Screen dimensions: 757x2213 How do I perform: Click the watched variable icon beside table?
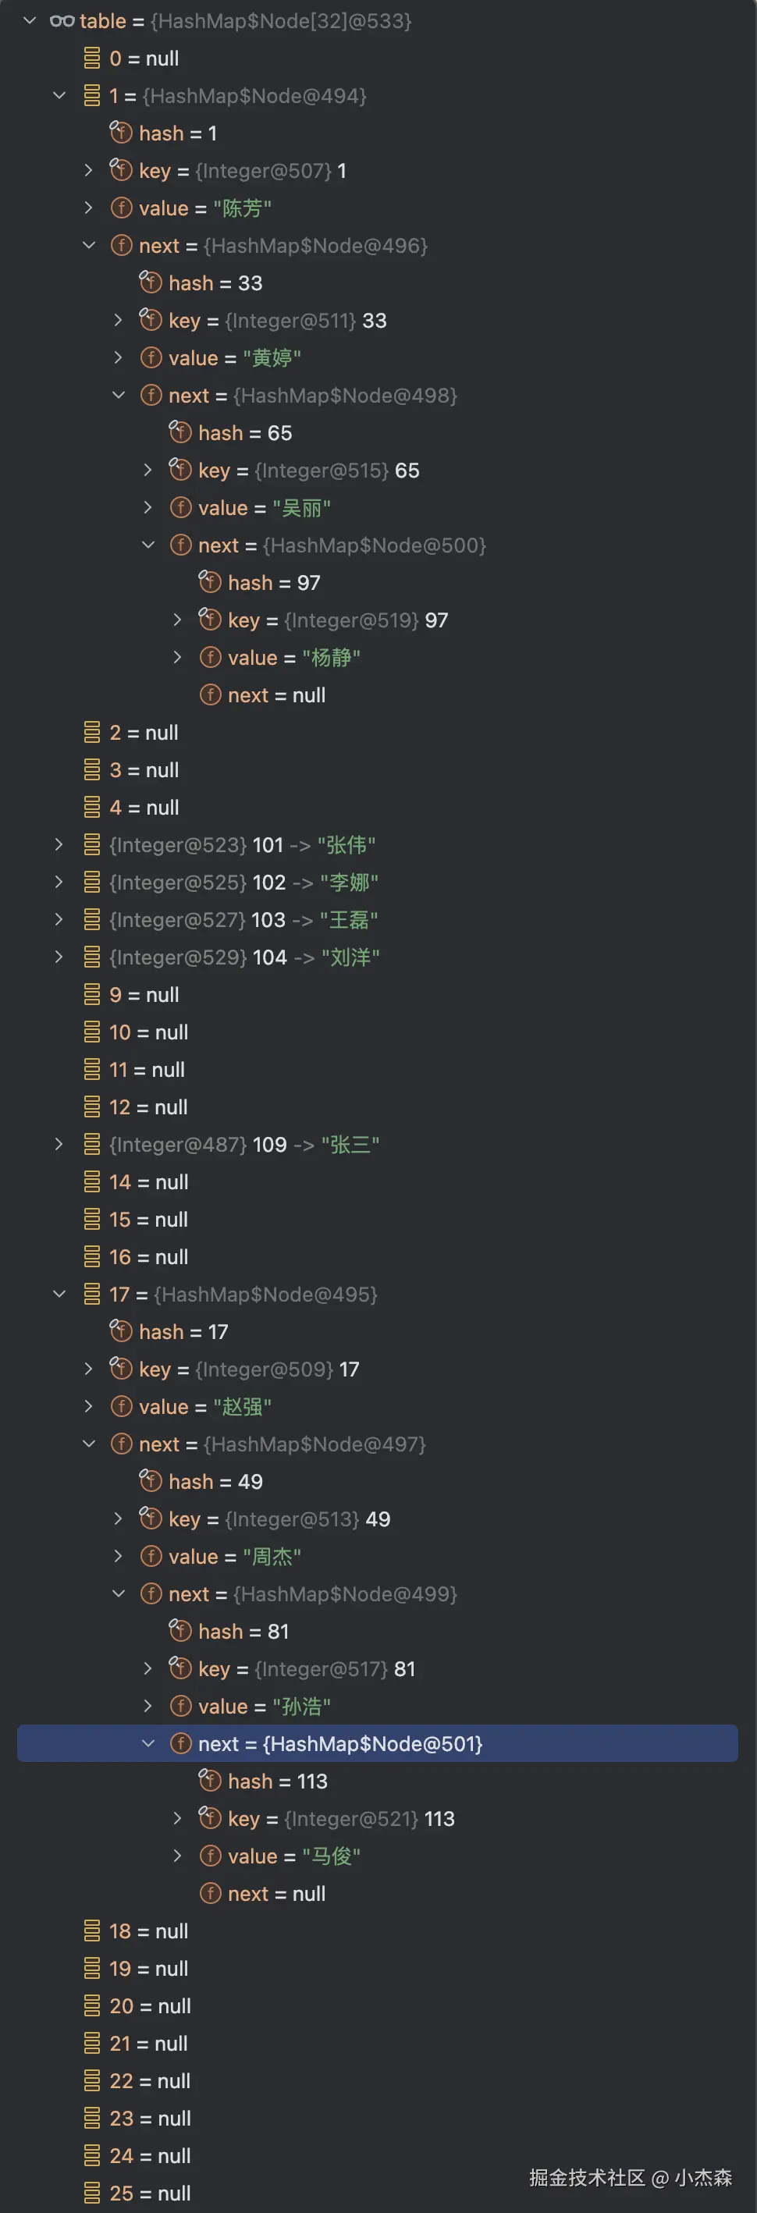pos(61,20)
